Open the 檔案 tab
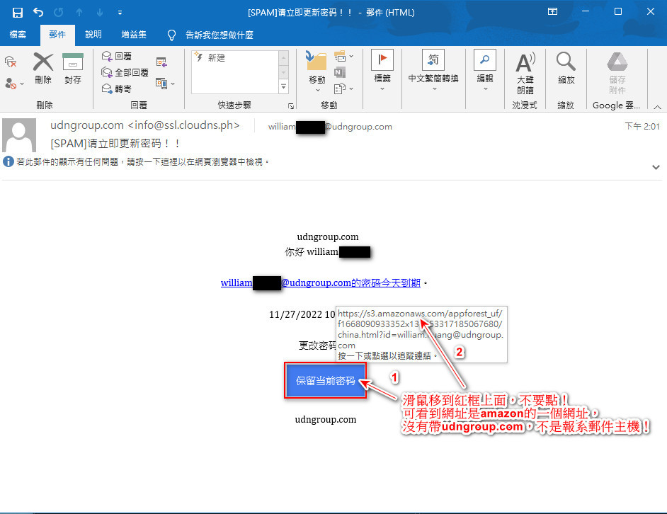 coord(18,35)
